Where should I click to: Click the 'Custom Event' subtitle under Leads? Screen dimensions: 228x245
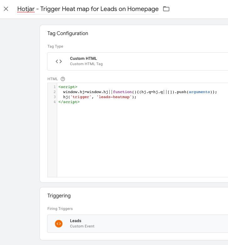tap(82, 226)
